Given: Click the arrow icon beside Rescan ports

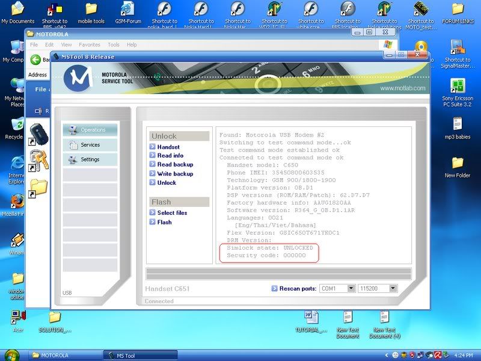Looking at the screenshot, I should (x=275, y=289).
